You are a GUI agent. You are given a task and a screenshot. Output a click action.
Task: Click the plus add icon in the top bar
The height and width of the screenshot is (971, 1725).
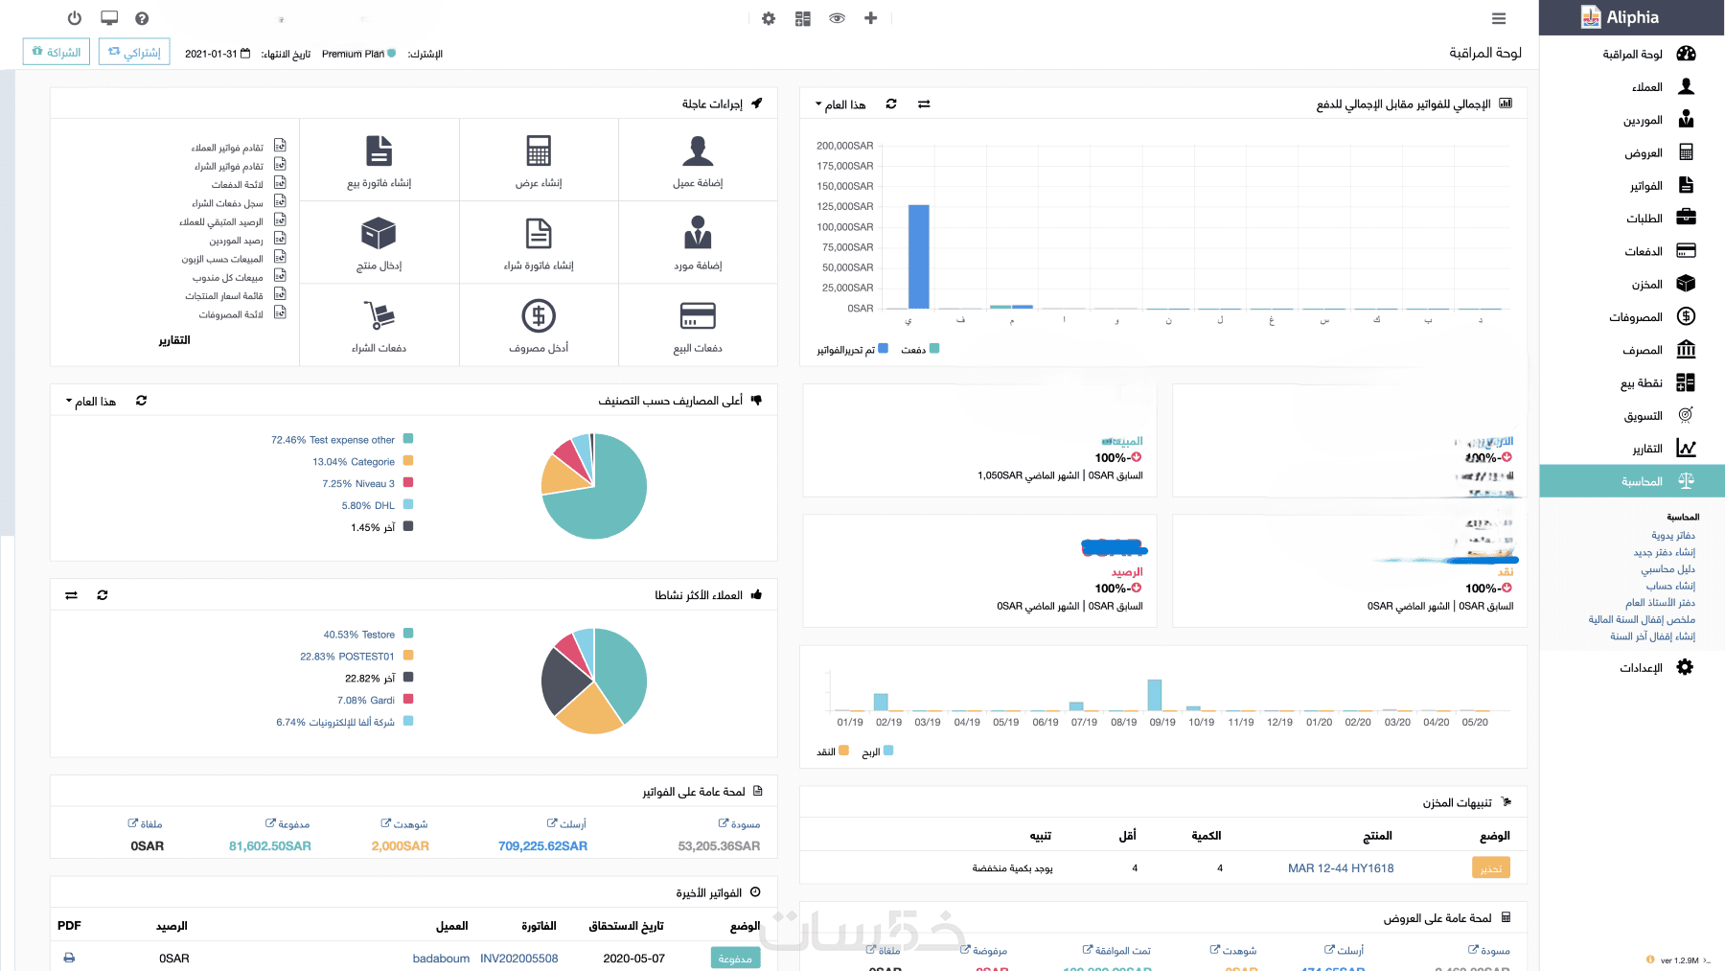(x=870, y=18)
